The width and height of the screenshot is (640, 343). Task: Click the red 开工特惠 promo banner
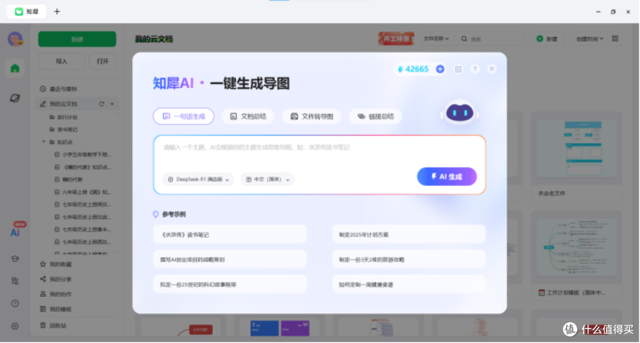point(396,39)
